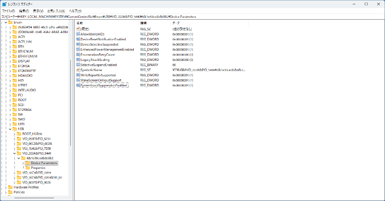The height and width of the screenshot is (201, 385).
Task: Click the icon of LegacyTouchScaling value
Action: pyautogui.click(x=78, y=60)
